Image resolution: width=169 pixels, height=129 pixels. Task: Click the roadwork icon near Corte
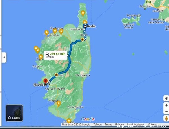pyautogui.click(x=57, y=75)
